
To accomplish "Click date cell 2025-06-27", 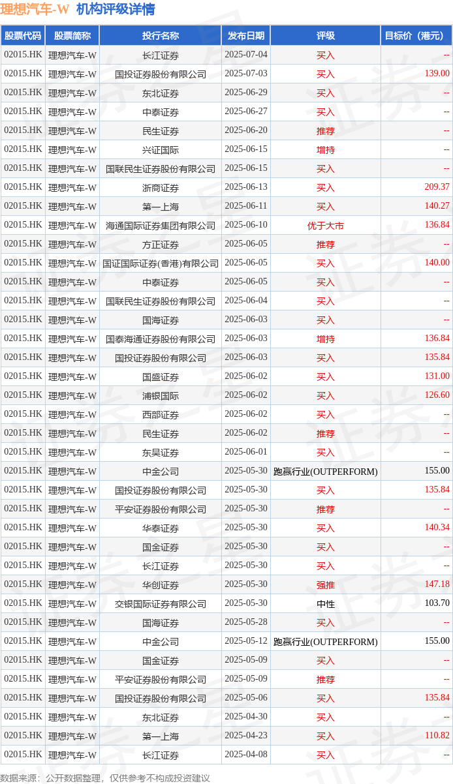I will [246, 112].
